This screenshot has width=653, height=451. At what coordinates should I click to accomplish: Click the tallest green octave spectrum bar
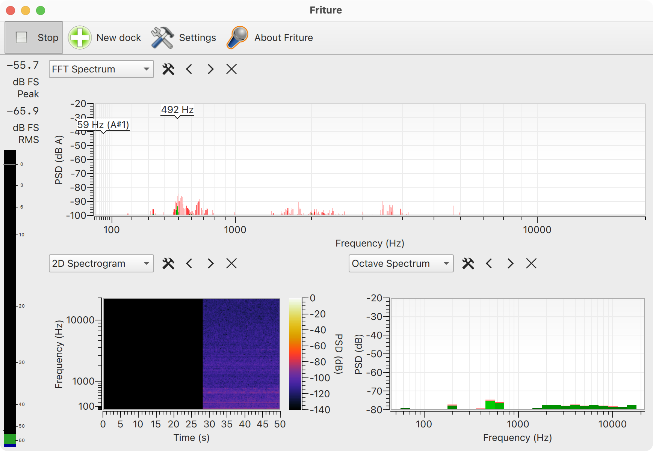[x=490, y=404]
